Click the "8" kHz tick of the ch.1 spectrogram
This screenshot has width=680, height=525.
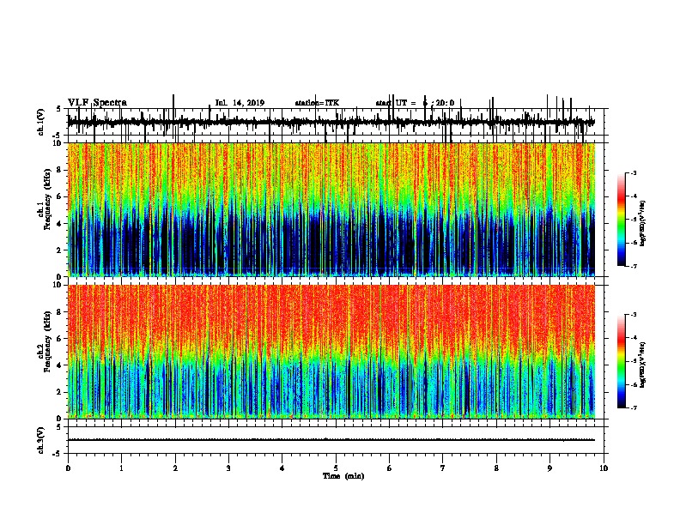pyautogui.click(x=61, y=170)
